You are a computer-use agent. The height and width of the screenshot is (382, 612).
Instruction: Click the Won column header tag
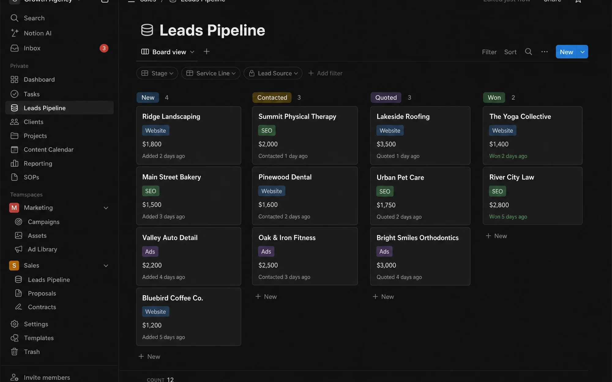[x=494, y=97]
